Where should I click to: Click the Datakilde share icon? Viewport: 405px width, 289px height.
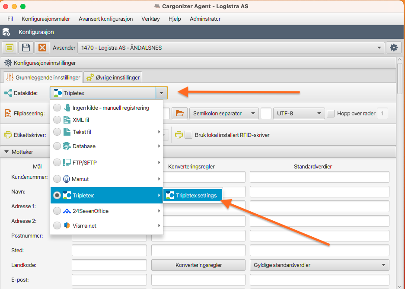[x=8, y=93]
